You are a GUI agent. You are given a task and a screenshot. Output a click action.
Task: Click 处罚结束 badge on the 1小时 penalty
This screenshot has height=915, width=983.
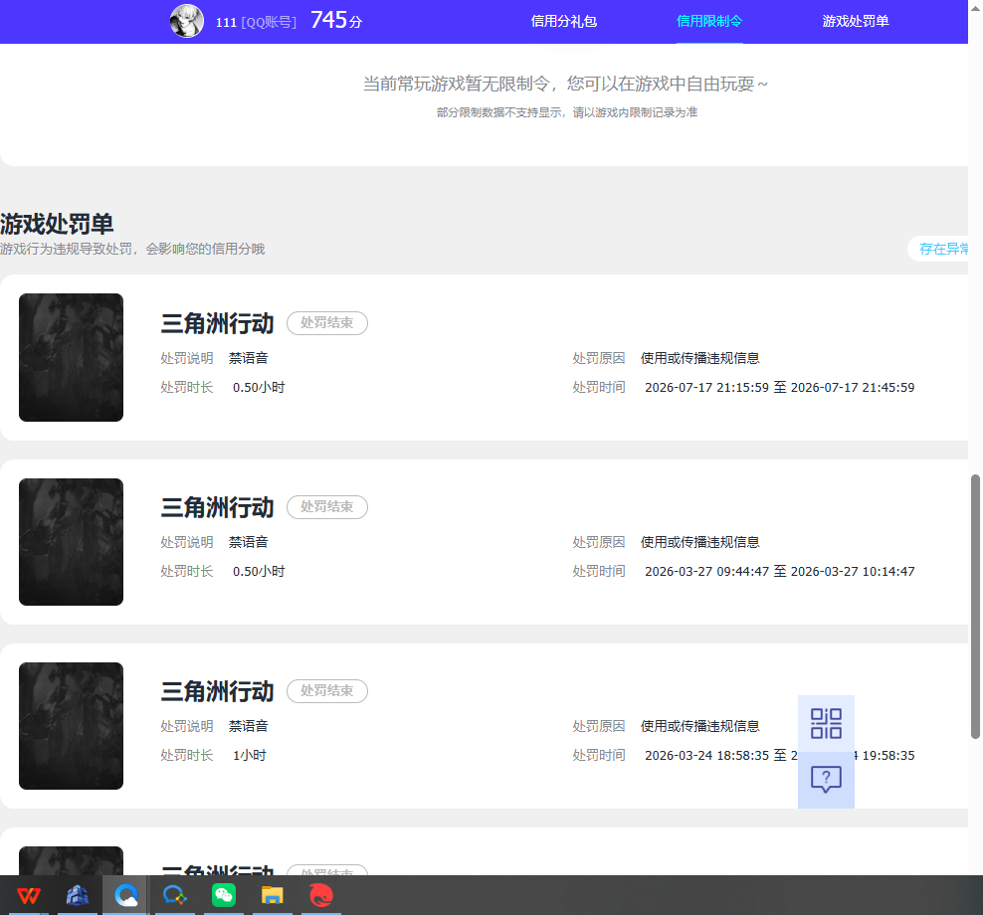tap(327, 690)
